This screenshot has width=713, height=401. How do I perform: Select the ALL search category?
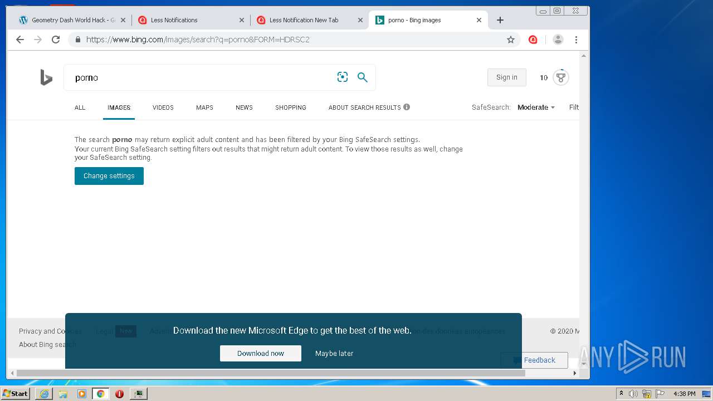[x=80, y=107]
